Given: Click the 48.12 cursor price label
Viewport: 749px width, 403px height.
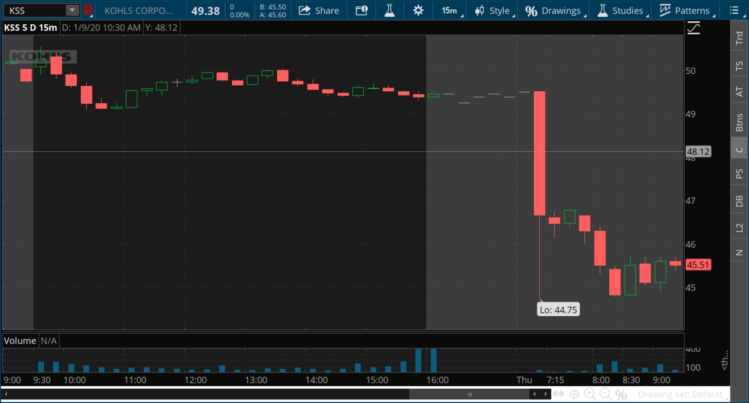Looking at the screenshot, I should 698,151.
